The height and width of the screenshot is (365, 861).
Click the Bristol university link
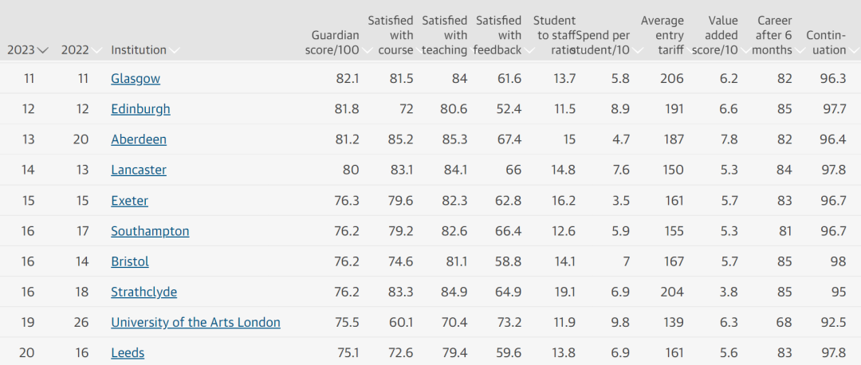tap(130, 261)
